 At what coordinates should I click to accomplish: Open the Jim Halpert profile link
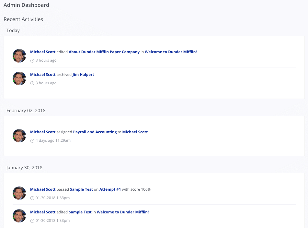pos(83,75)
